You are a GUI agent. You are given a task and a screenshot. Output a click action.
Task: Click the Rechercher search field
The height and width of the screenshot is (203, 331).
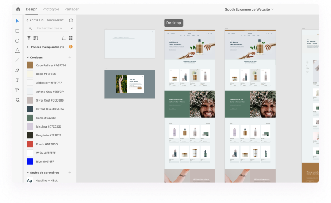point(49,28)
